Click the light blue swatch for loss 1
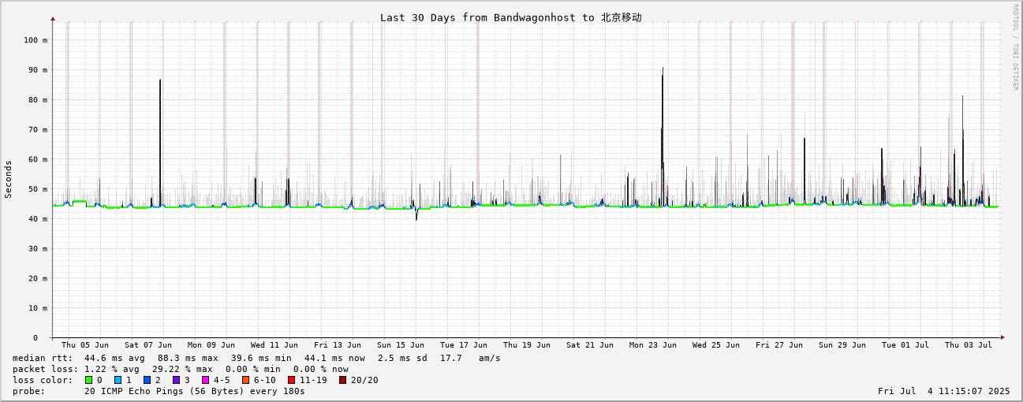Viewport: 1023px width, 402px height. (x=118, y=380)
